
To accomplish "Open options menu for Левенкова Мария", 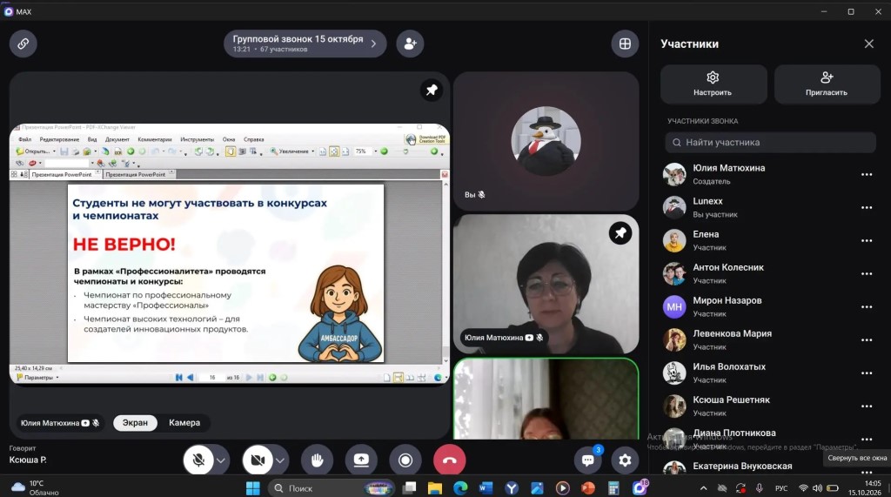I will pyautogui.click(x=867, y=340).
